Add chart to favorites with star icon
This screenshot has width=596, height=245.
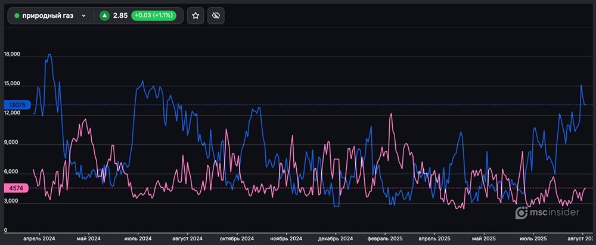pos(196,15)
